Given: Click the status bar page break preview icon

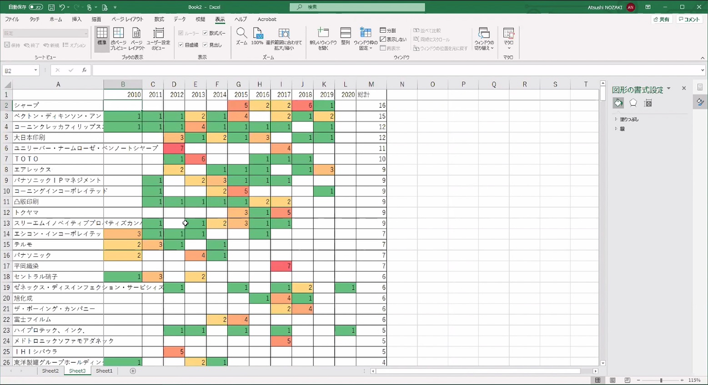Looking at the screenshot, I should pos(628,380).
